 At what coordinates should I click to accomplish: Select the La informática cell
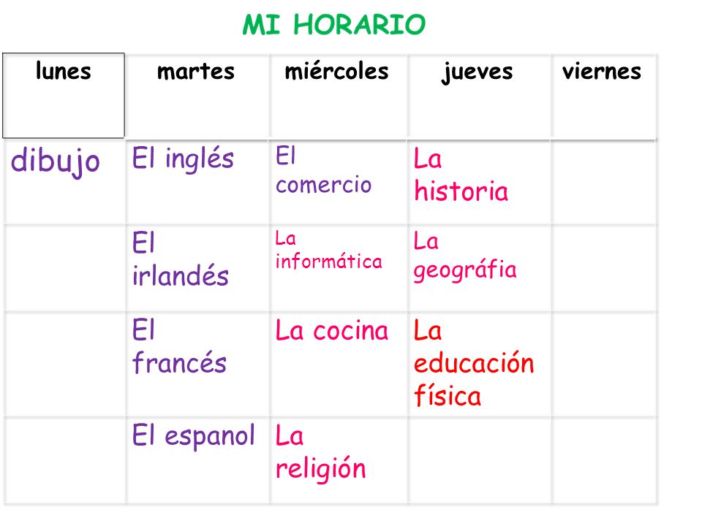[338, 267]
